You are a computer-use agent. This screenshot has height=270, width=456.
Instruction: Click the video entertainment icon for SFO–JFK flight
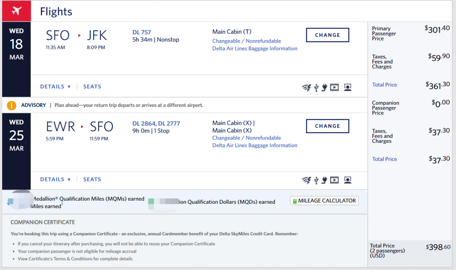pyautogui.click(x=334, y=88)
